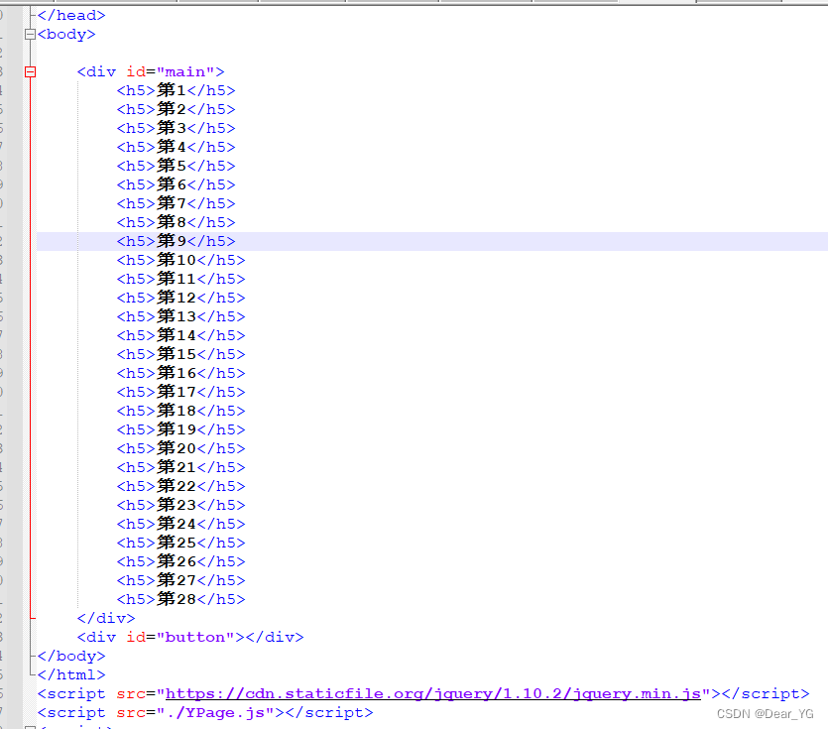
Task: Click the line "<h5>第12</h5>"
Action: click(x=181, y=298)
